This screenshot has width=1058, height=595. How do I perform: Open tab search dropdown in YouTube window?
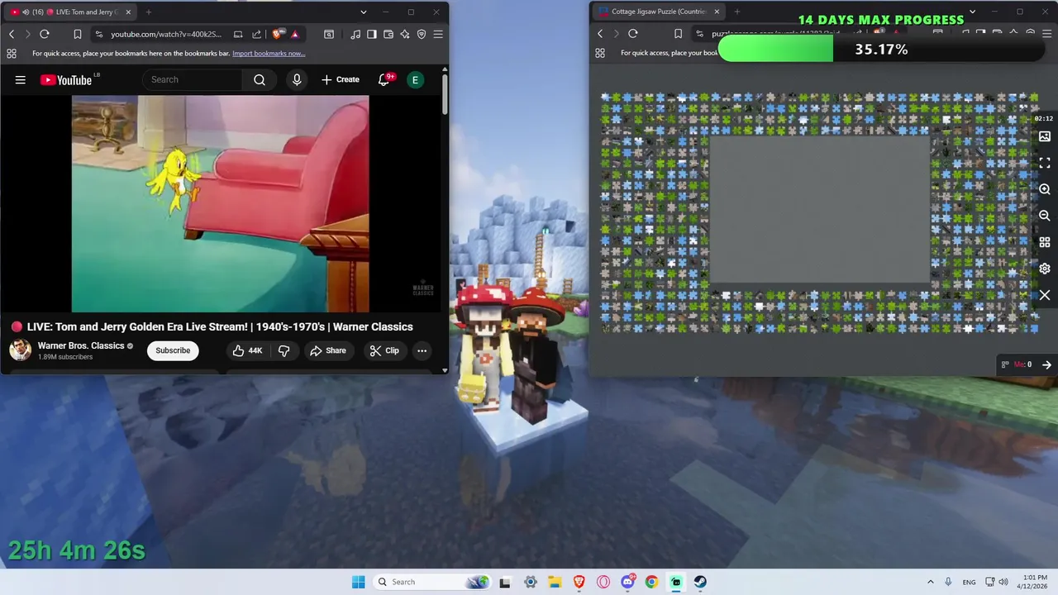363,12
